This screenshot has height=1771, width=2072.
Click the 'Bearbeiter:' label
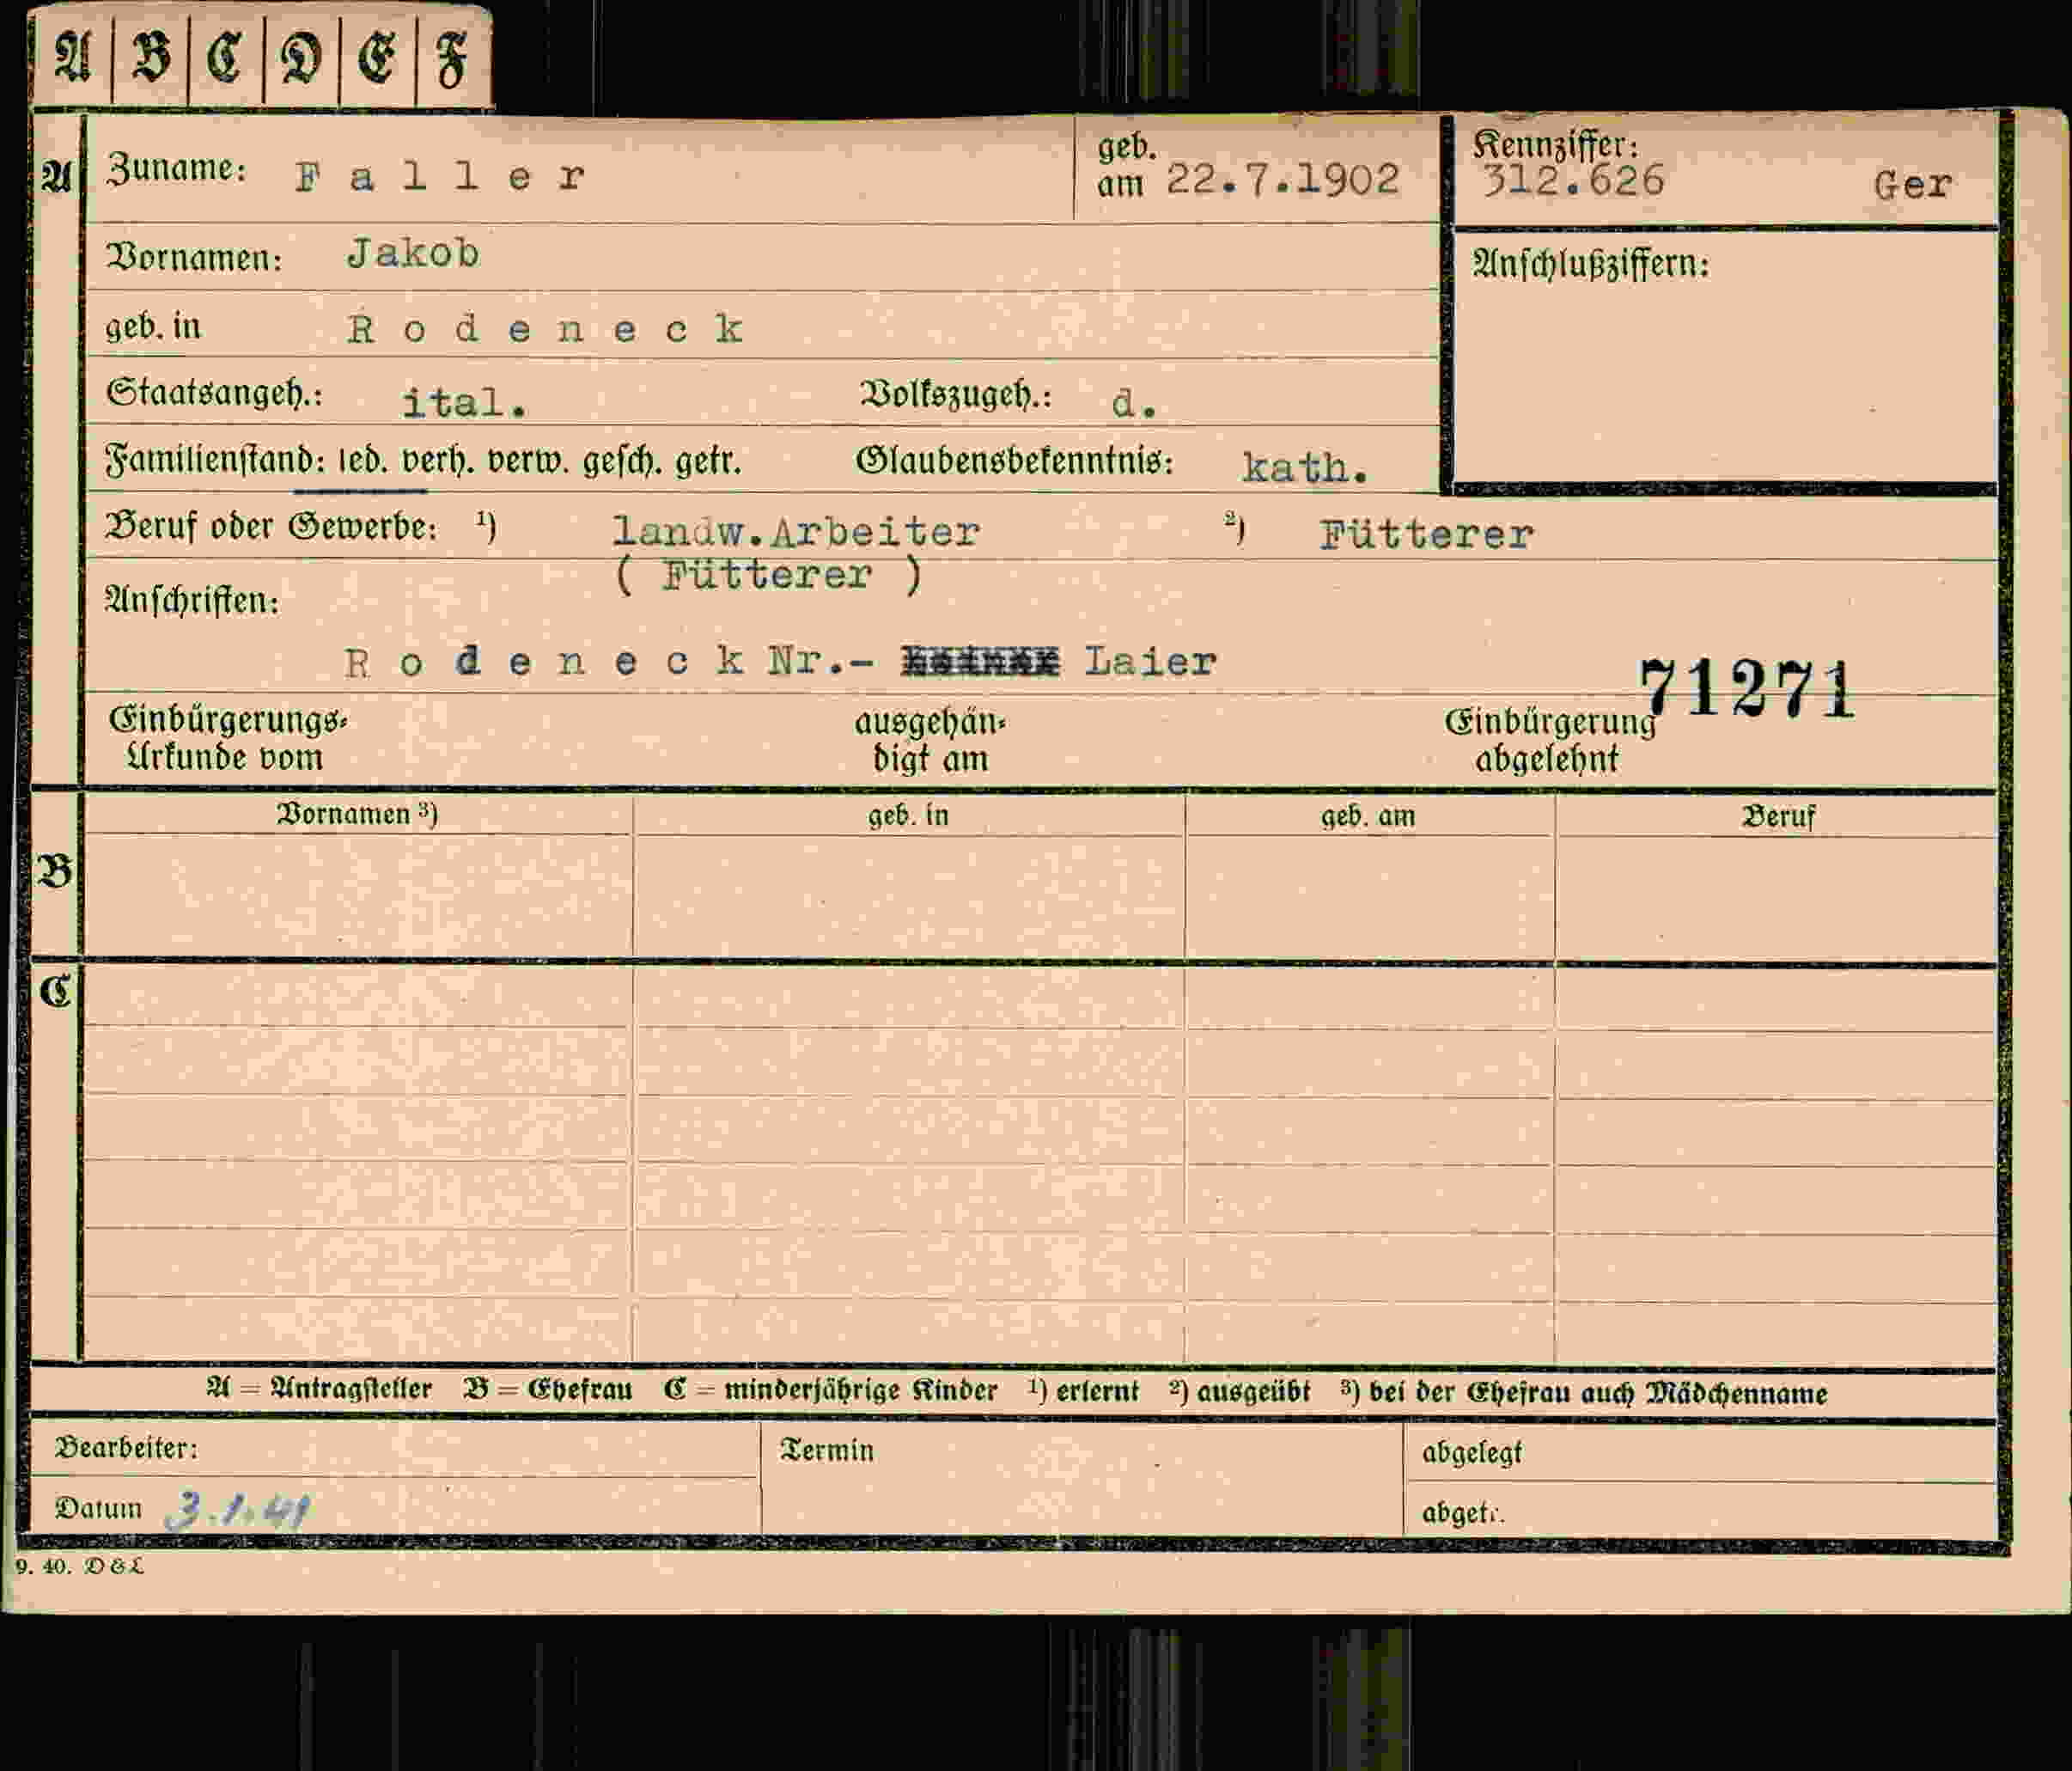tap(126, 1448)
